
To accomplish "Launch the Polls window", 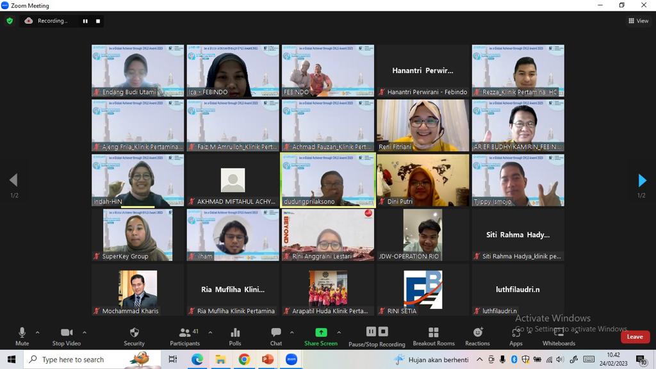I will coord(235,337).
